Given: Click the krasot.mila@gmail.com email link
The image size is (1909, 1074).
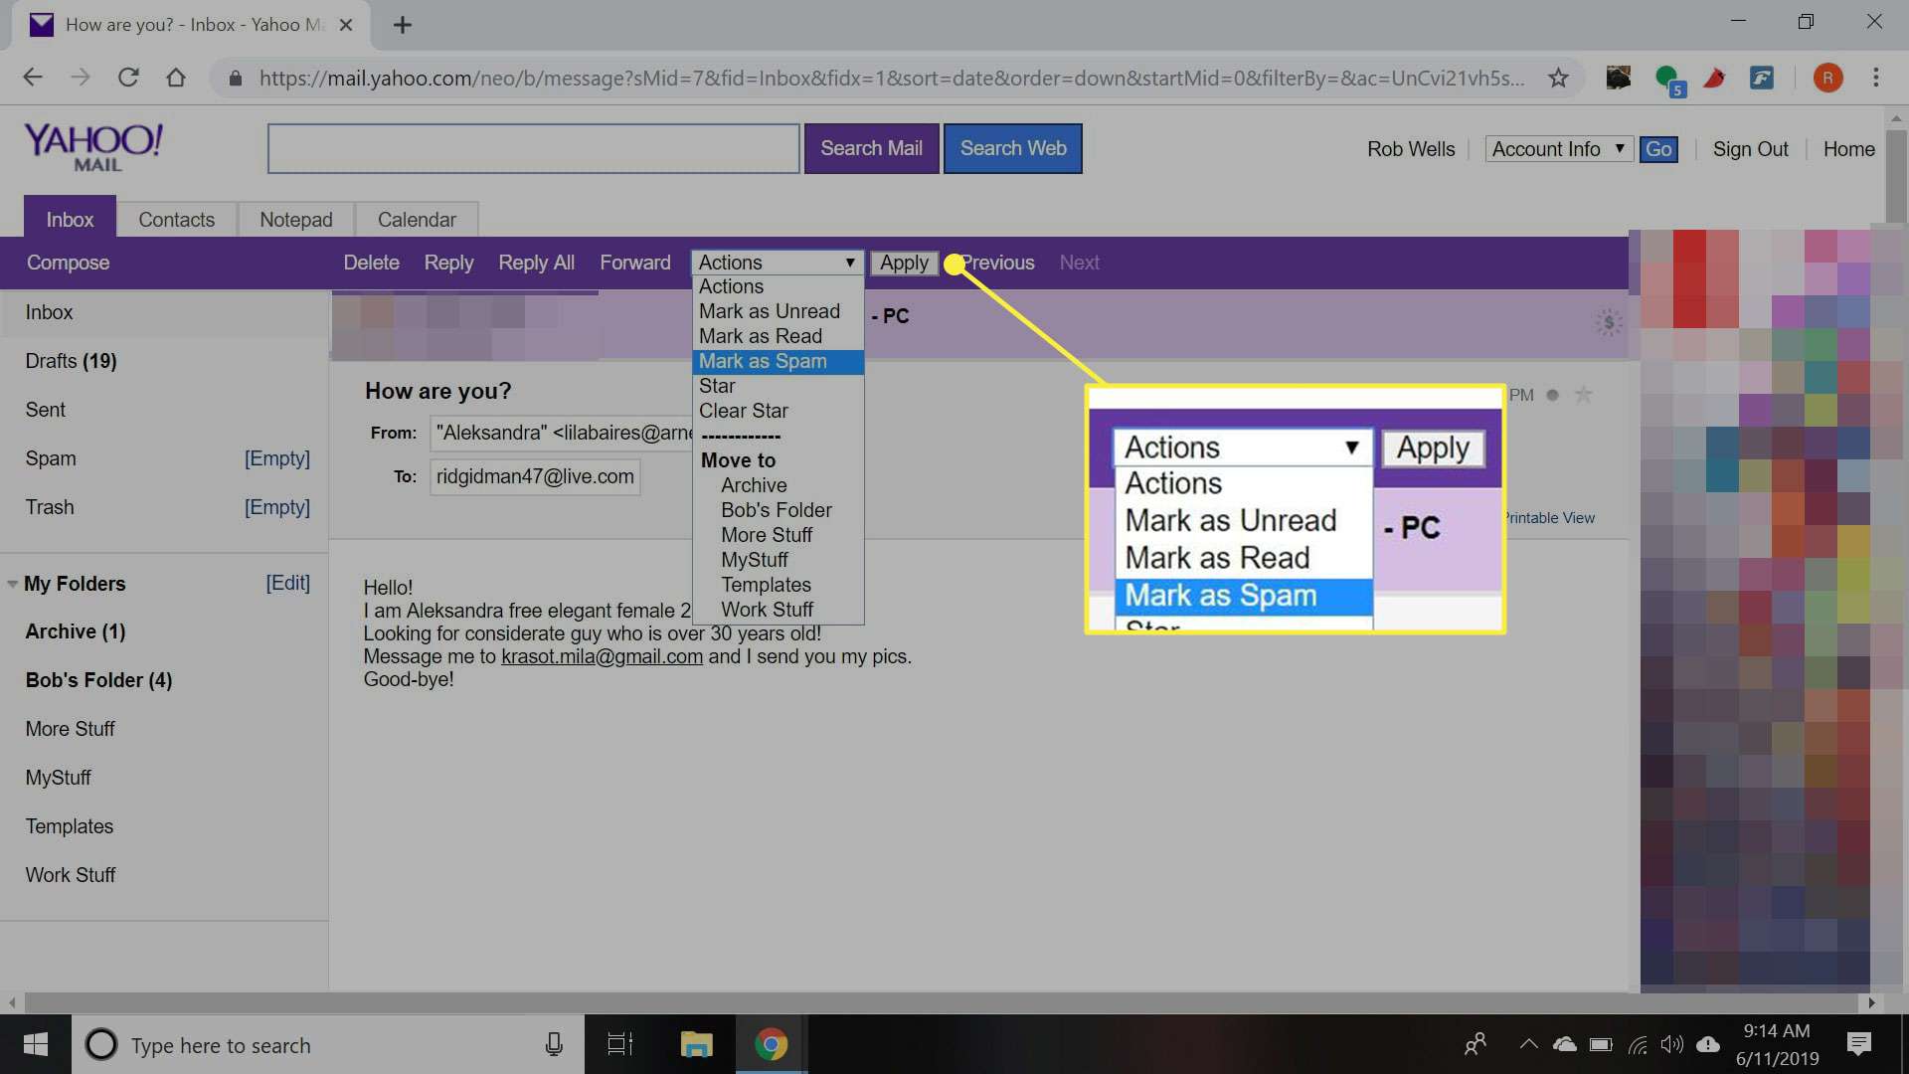Looking at the screenshot, I should coord(602,655).
